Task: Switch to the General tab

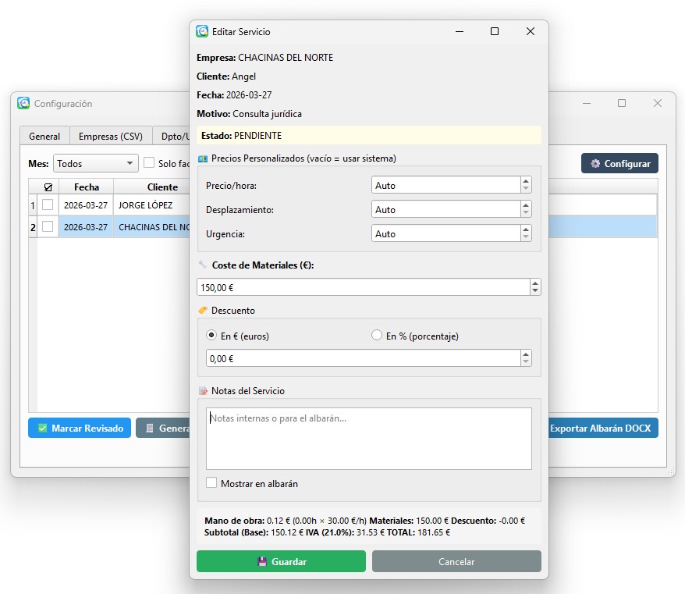Action: click(x=44, y=136)
